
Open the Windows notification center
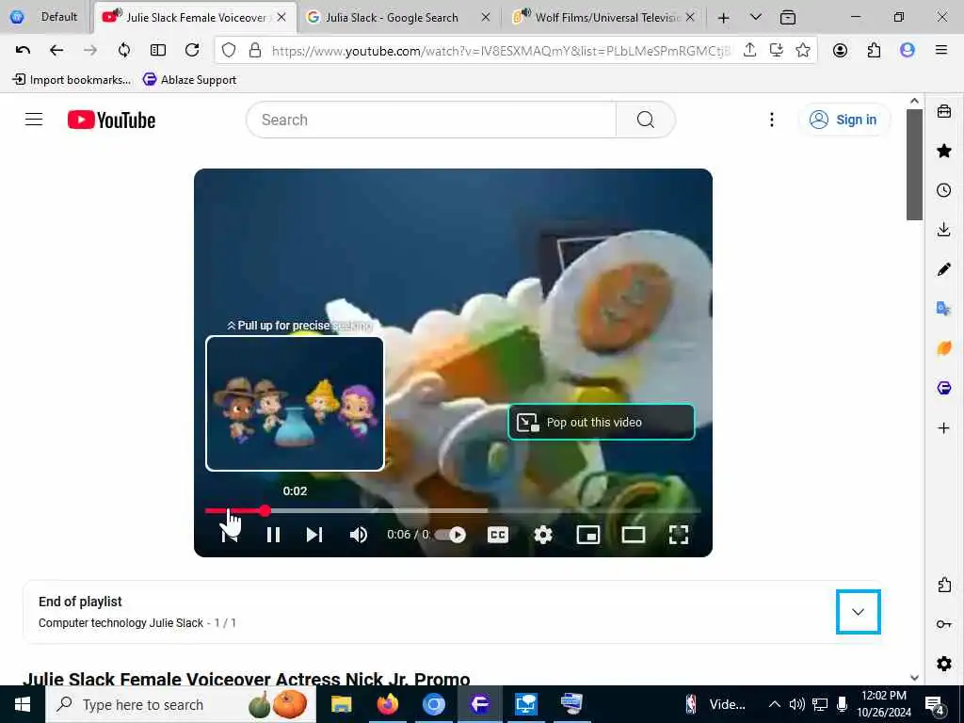935,704
